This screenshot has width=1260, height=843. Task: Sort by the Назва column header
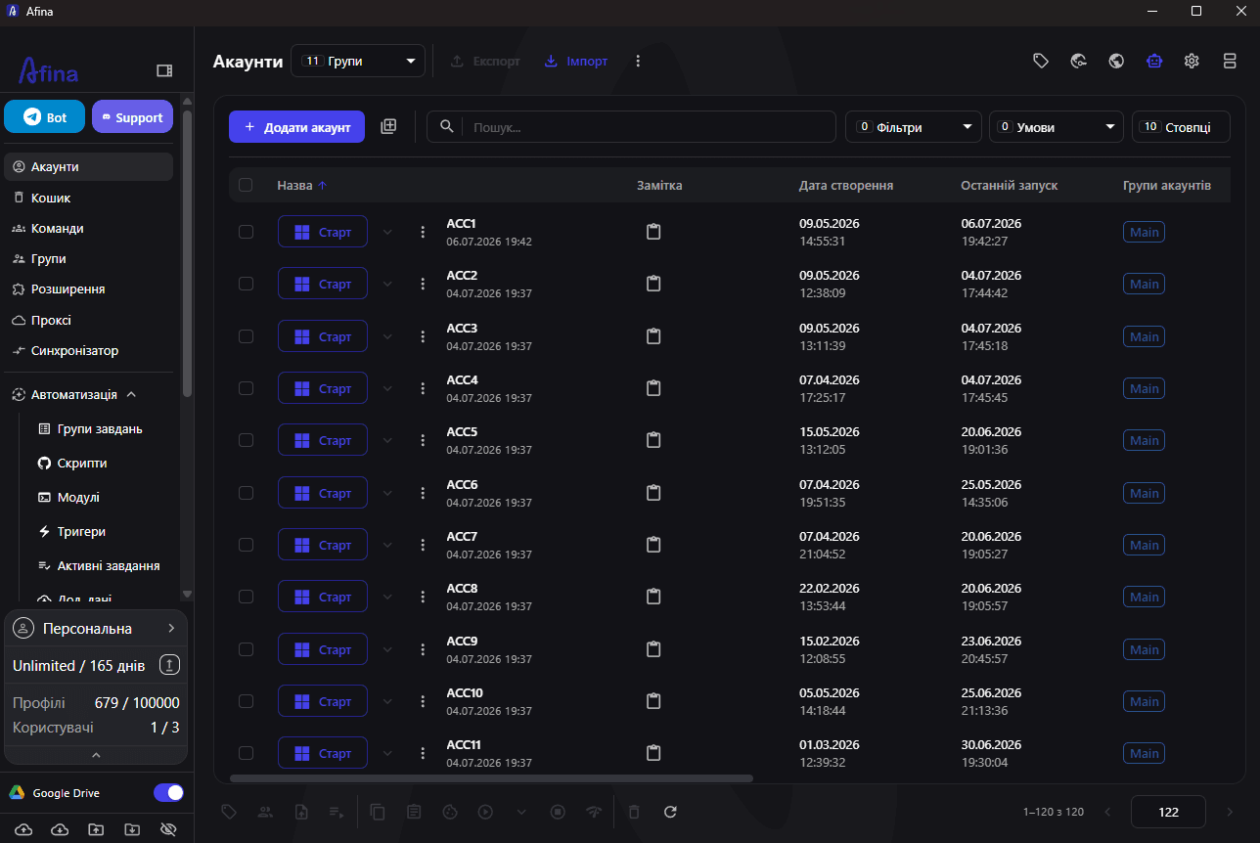tap(302, 185)
